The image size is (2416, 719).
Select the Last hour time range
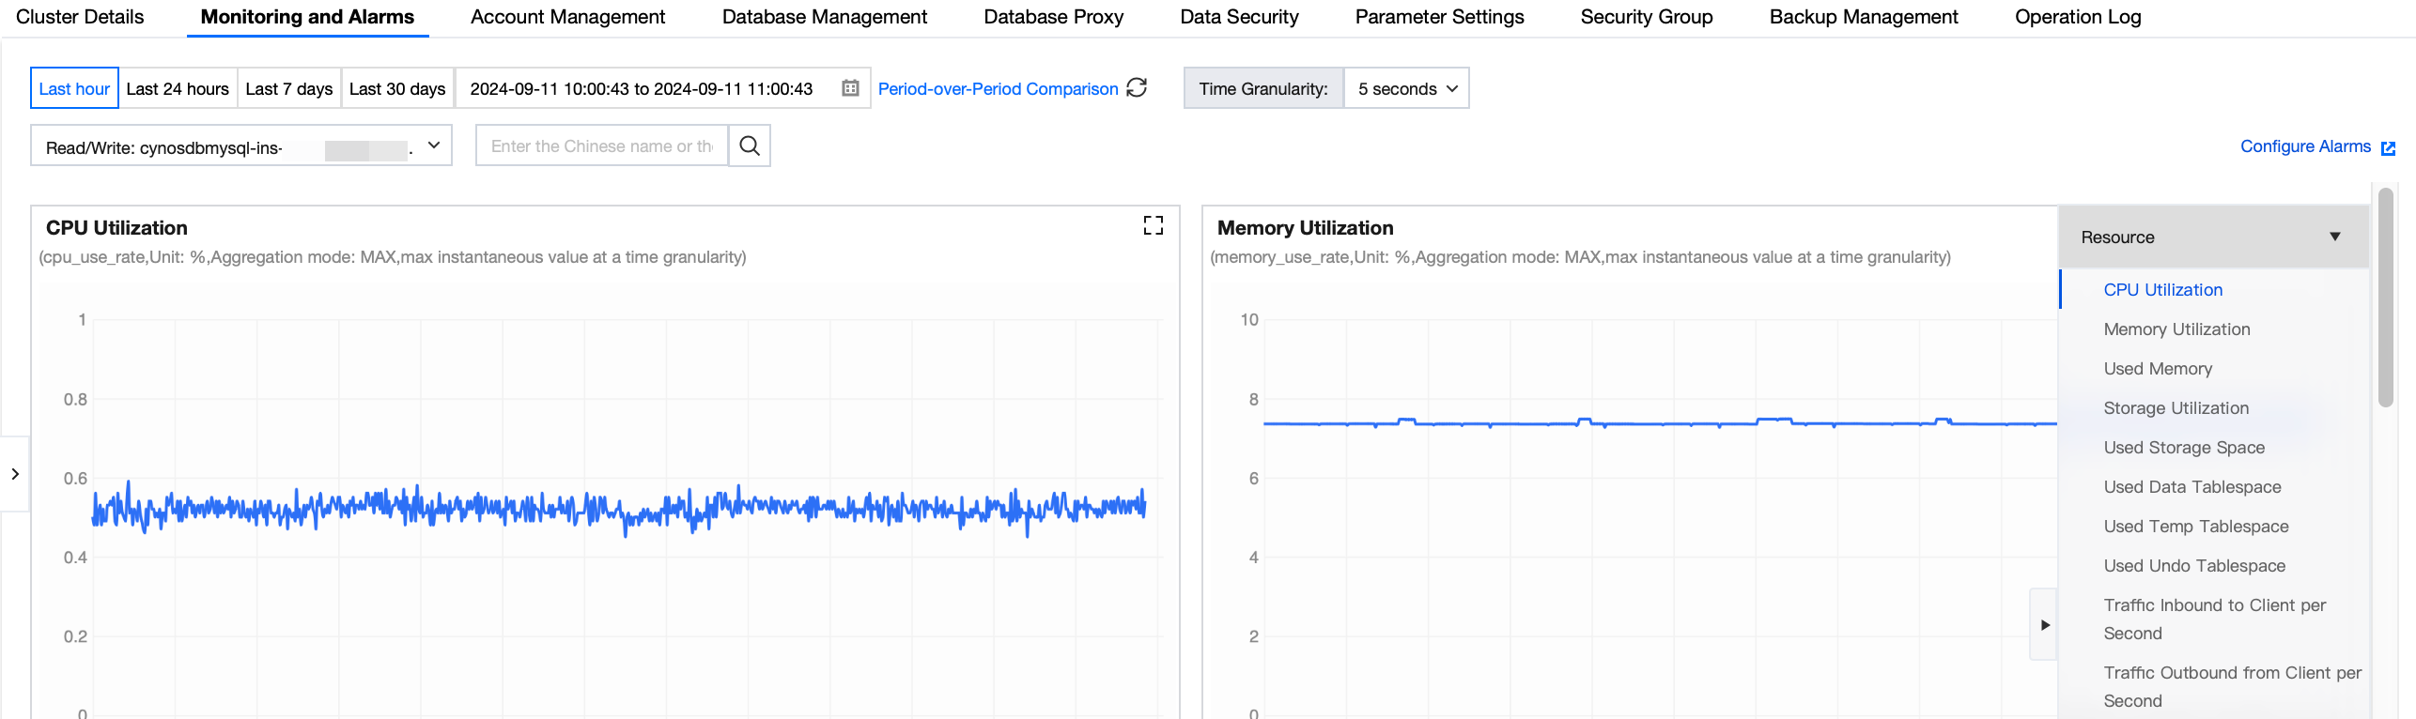pyautogui.click(x=74, y=88)
